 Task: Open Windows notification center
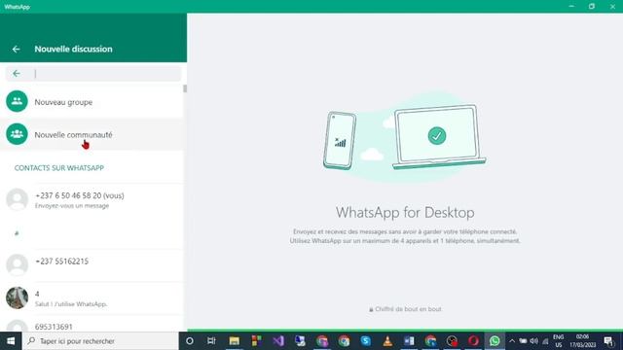[608, 341]
